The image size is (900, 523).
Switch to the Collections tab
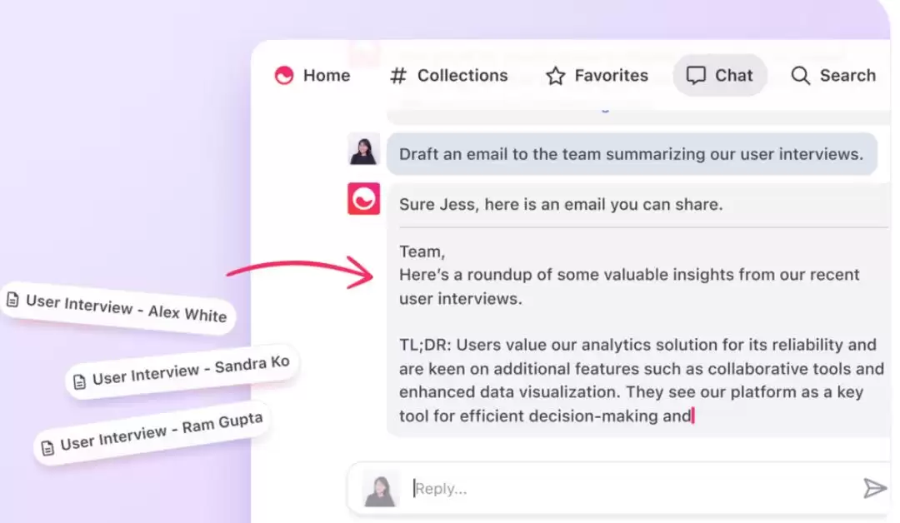tap(462, 75)
